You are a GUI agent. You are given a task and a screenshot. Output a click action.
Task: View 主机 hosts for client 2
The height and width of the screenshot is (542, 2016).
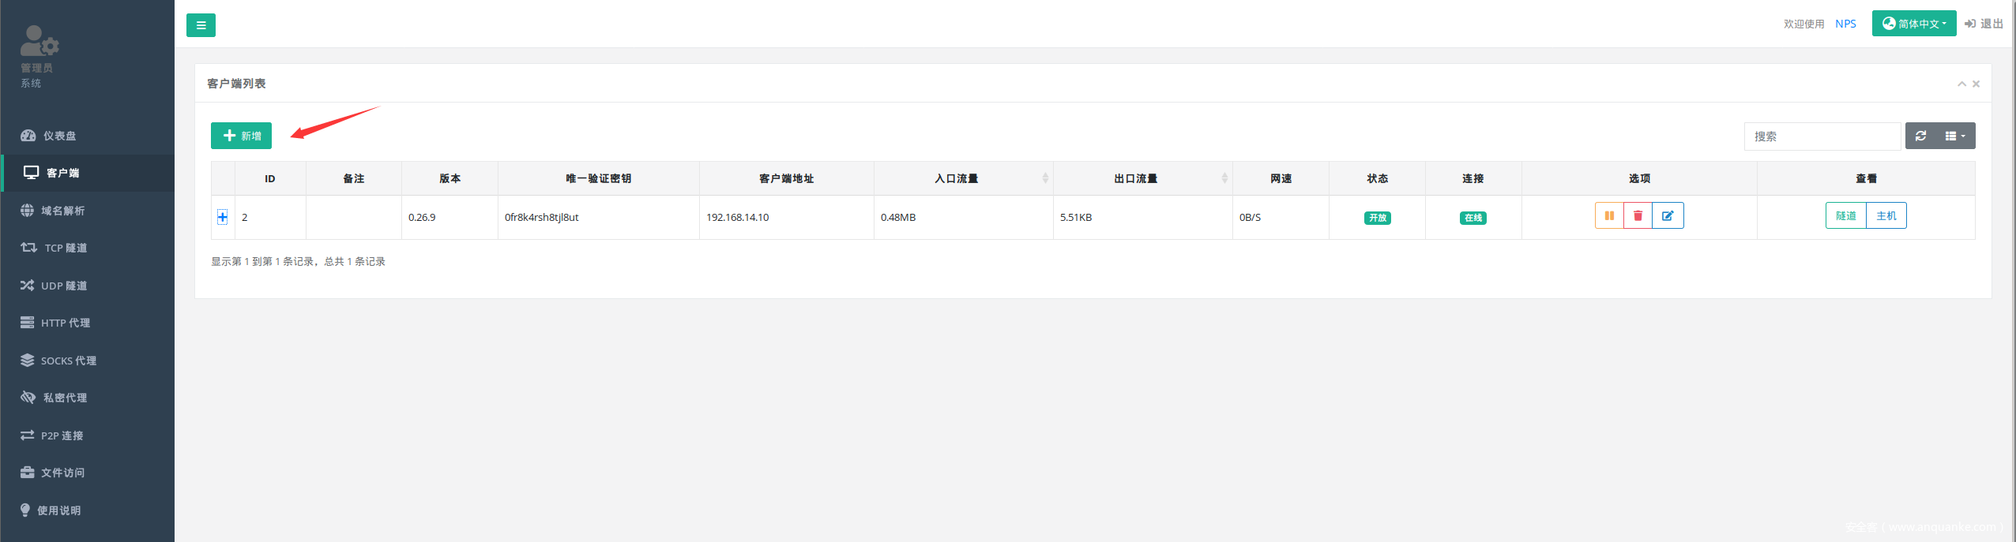pyautogui.click(x=1886, y=216)
